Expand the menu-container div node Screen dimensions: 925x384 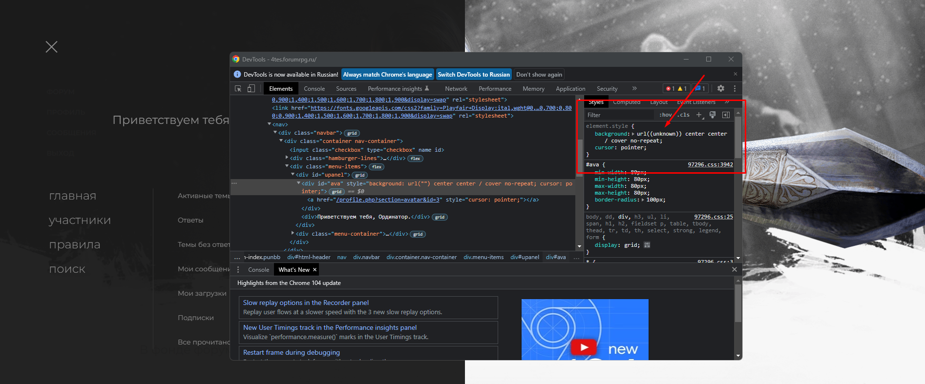click(293, 233)
